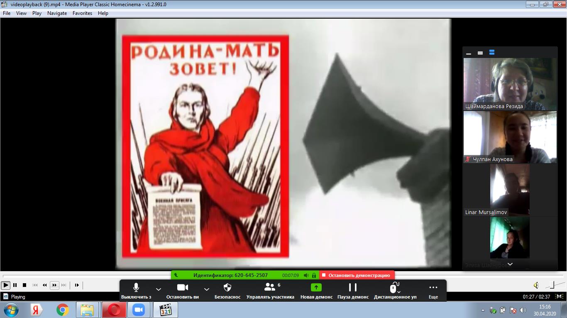Viewport: 567px width, 318px height.
Task: Mute microphone with Выключить звук button
Action: pos(136,288)
